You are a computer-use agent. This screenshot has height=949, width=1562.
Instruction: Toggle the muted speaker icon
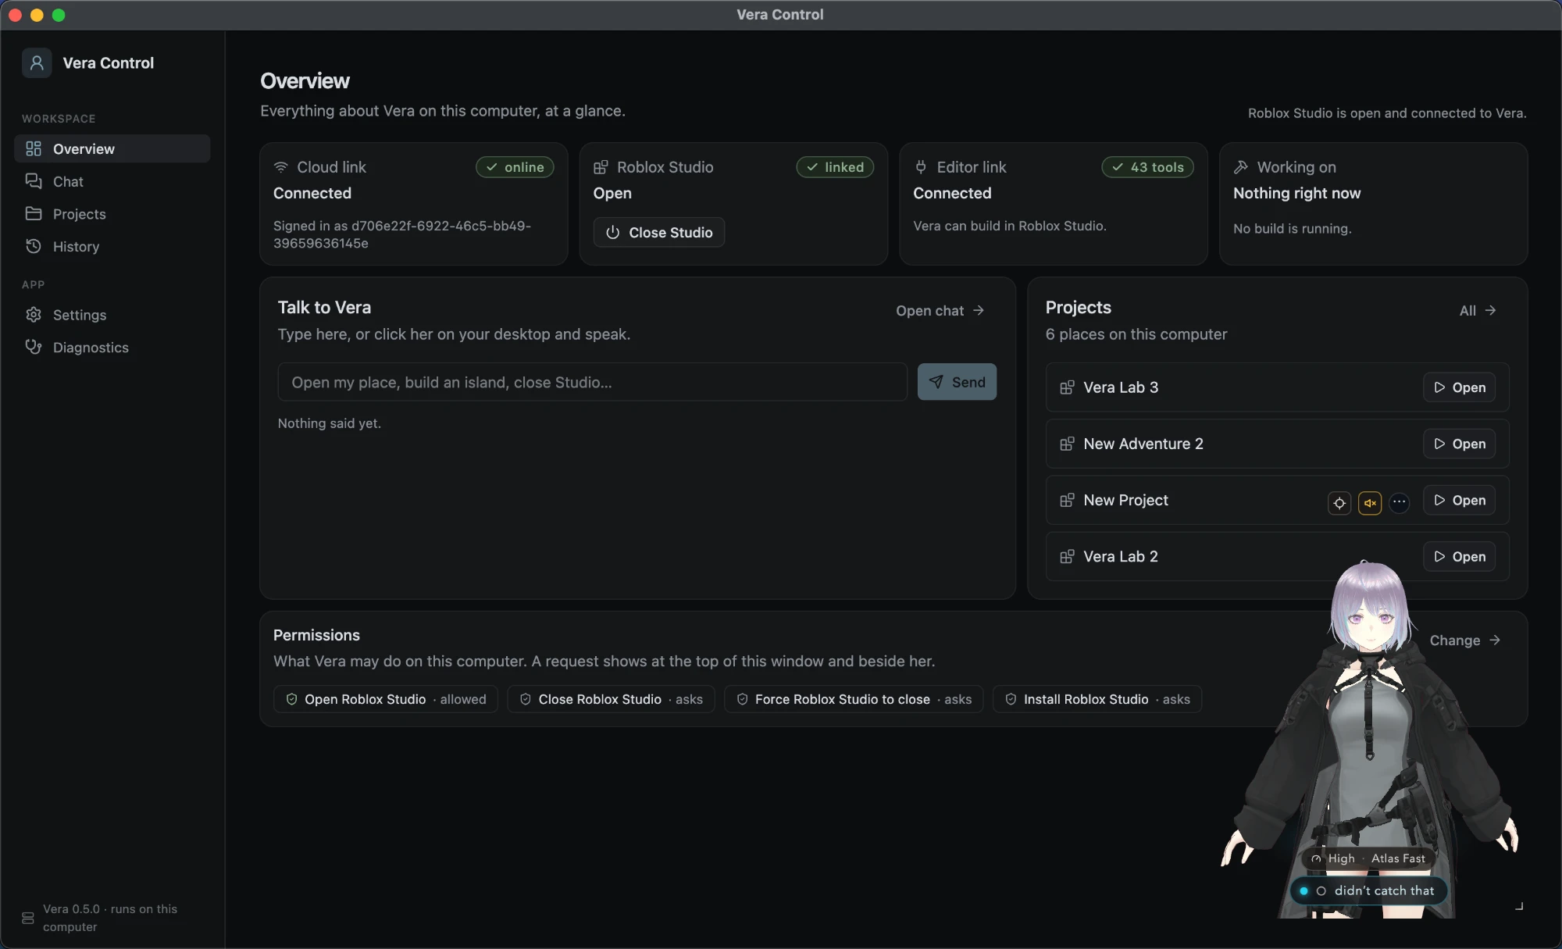[x=1370, y=503]
